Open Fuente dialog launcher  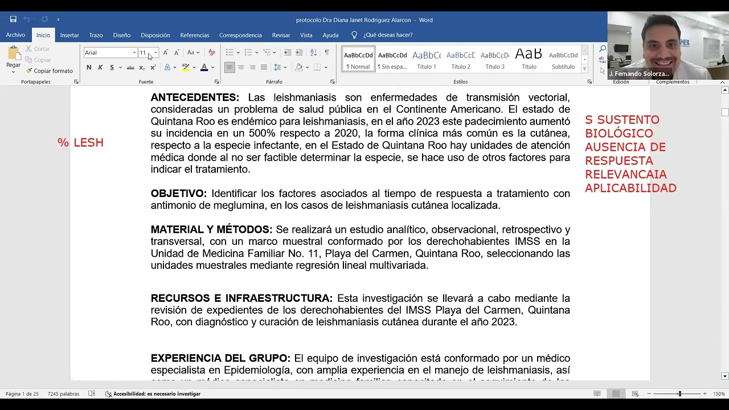click(216, 82)
